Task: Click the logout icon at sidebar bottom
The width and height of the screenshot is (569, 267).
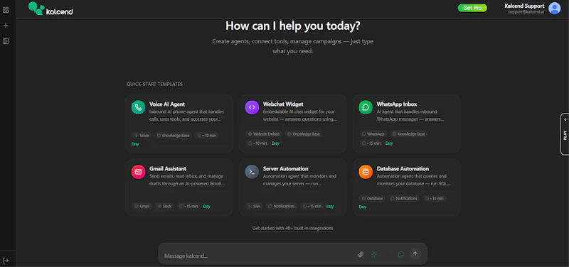Action: click(6, 260)
